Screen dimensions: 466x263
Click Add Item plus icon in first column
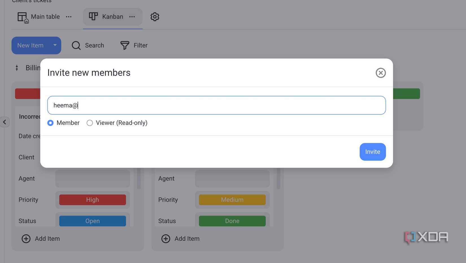[26, 239]
